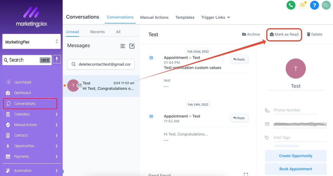Open the Manual Actions top tab
The height and width of the screenshot is (176, 333).
point(154,17)
